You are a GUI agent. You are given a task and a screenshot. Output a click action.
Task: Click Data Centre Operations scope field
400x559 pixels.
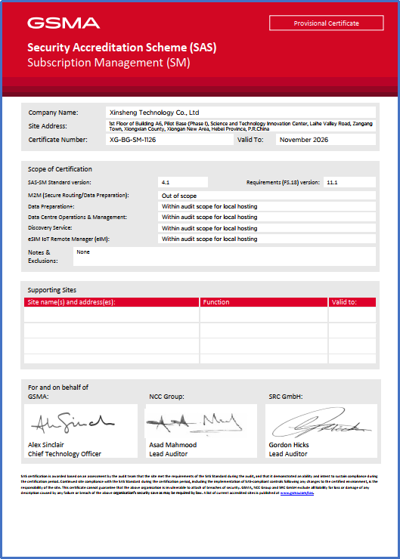pos(267,217)
